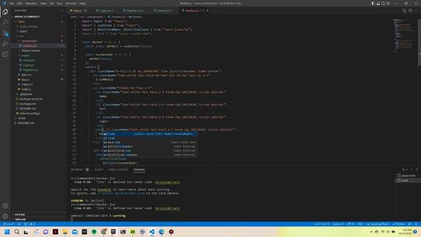
Task: Click the git branch status bar item
Action: [9, 224]
